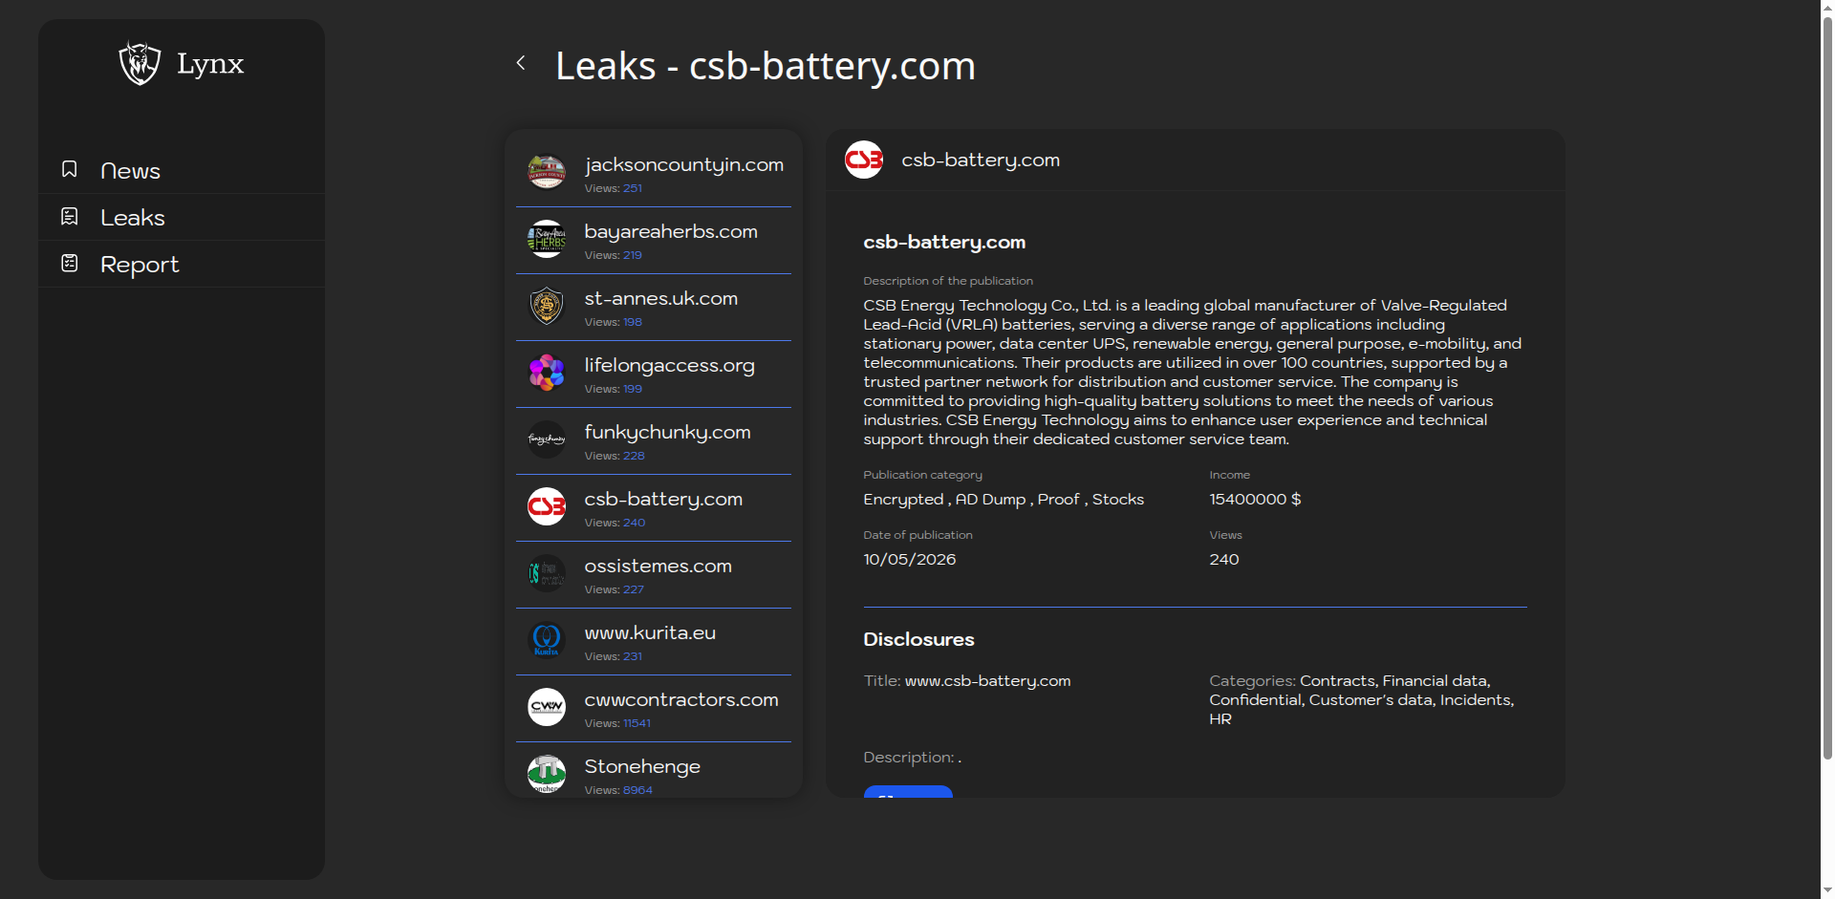Click the jacksoncountyin.com logo thumbnail
Screen dimensions: 1835x899
[547, 172]
